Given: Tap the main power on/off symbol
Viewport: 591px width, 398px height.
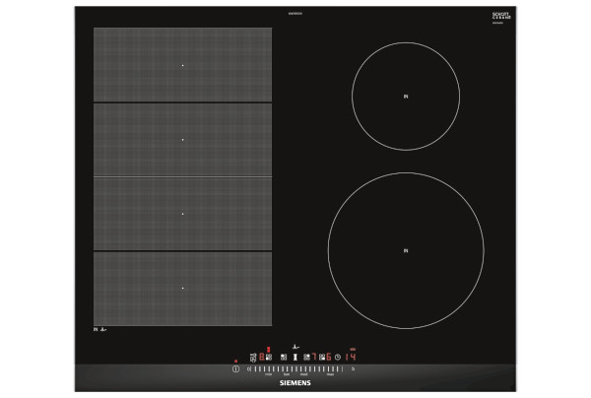Looking at the screenshot, I should tap(236, 369).
